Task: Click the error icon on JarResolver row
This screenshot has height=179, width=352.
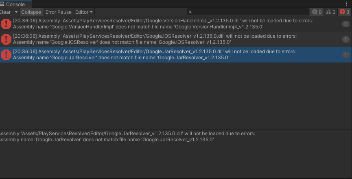Action: pos(6,55)
